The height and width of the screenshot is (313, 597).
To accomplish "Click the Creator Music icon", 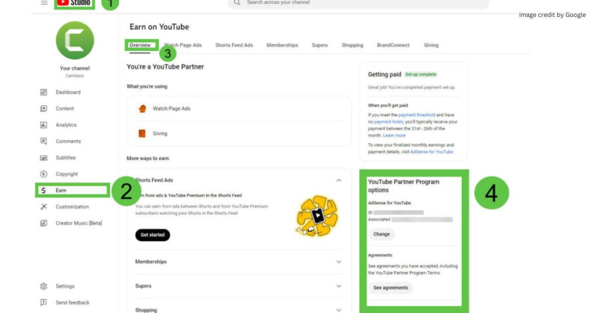I will pos(44,223).
